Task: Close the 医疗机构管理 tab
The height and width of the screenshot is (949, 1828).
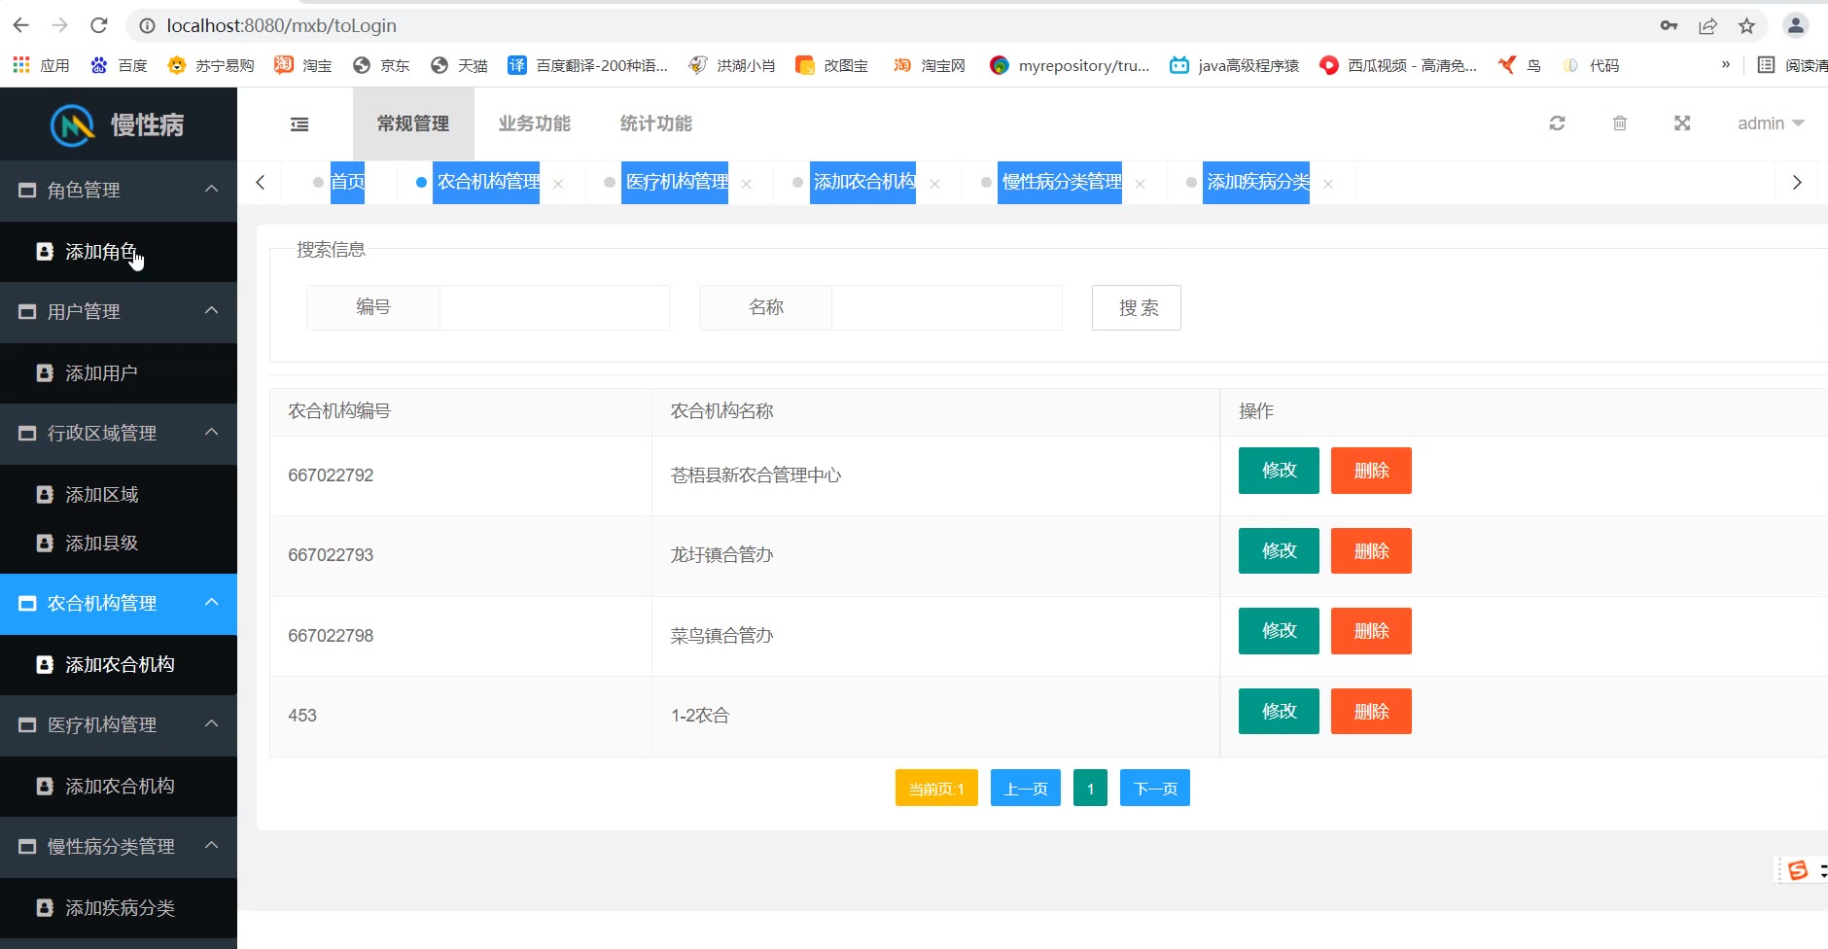Action: (746, 184)
